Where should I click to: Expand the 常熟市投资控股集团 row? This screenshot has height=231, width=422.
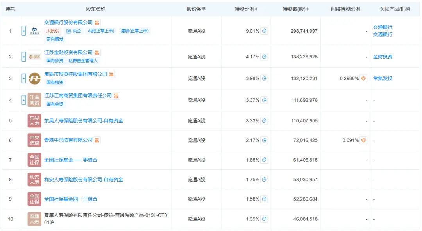pyautogui.click(x=24, y=78)
